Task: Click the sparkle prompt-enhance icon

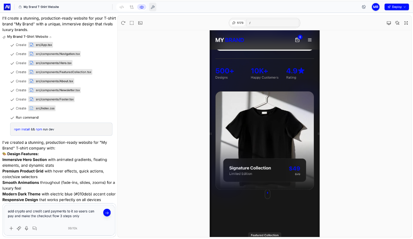Action: 19,228
